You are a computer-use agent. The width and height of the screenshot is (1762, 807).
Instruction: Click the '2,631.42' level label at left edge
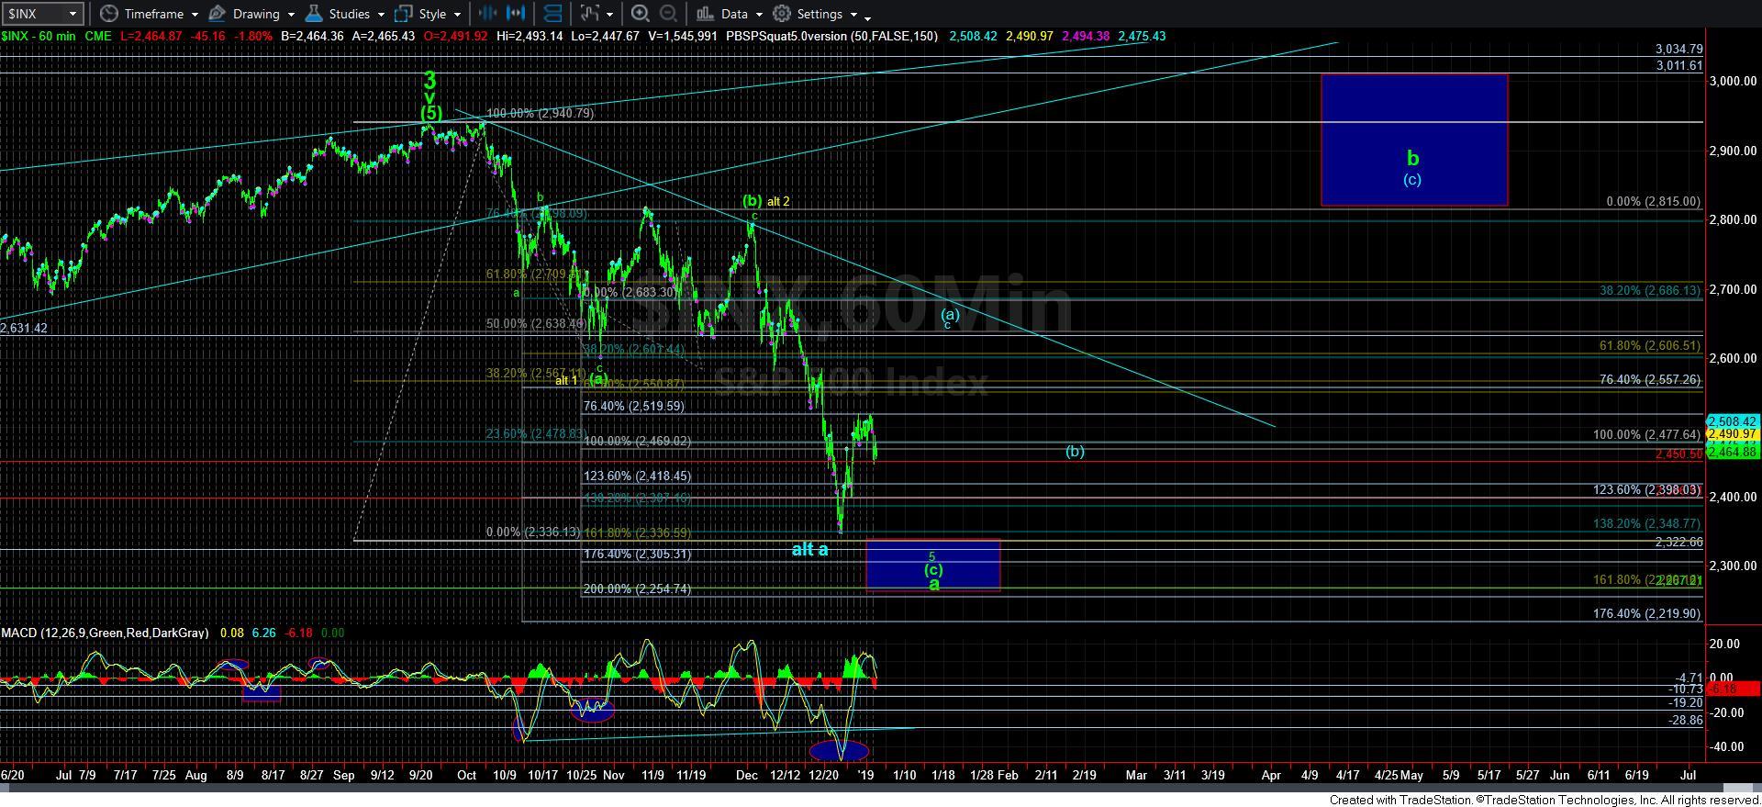click(x=24, y=328)
